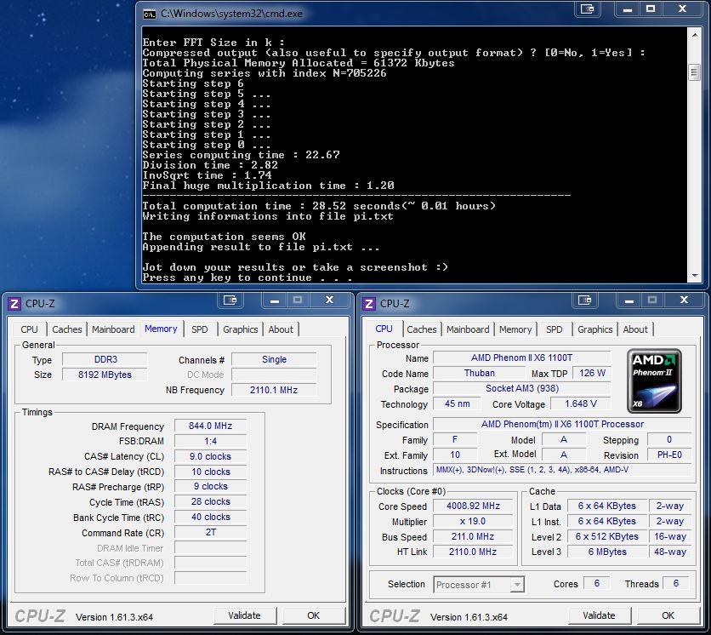Open About tab in left CPU-Z window

tap(281, 329)
